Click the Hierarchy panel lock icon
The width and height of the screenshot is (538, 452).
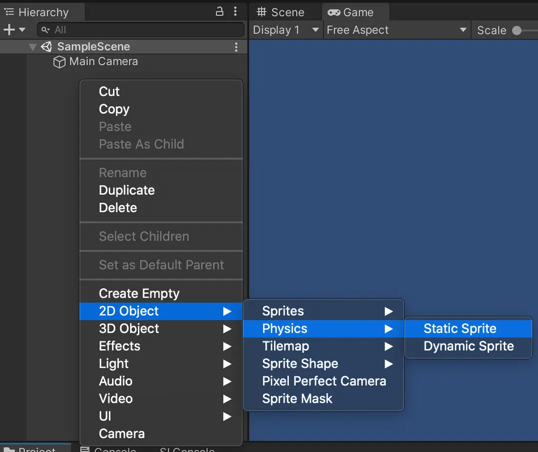(x=219, y=11)
